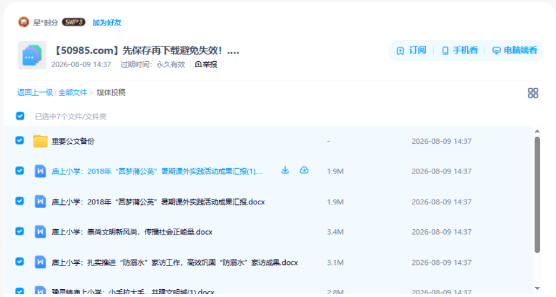Open 全部文件 breadcrumb link
Screen dimensions: 556x297
click(72, 93)
